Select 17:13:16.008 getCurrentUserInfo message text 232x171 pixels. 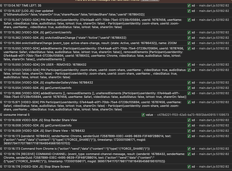click(x=37, y=125)
